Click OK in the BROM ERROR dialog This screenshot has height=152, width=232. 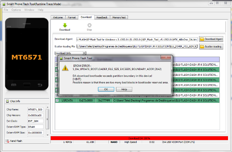(x=106, y=89)
